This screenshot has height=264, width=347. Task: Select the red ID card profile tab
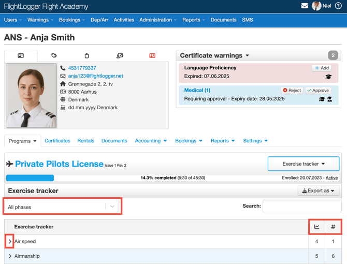point(152,55)
